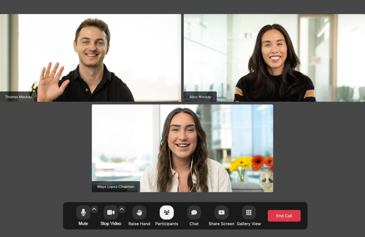The width and height of the screenshot is (365, 237).
Task: Start sharing with the Share Screen icon
Action: [x=221, y=213]
